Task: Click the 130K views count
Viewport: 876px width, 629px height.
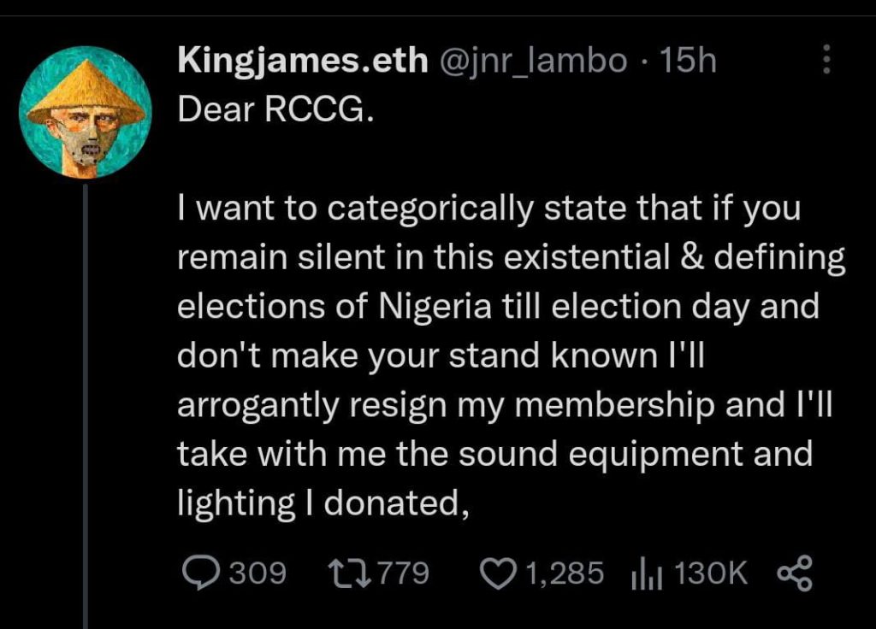Action: tap(711, 573)
